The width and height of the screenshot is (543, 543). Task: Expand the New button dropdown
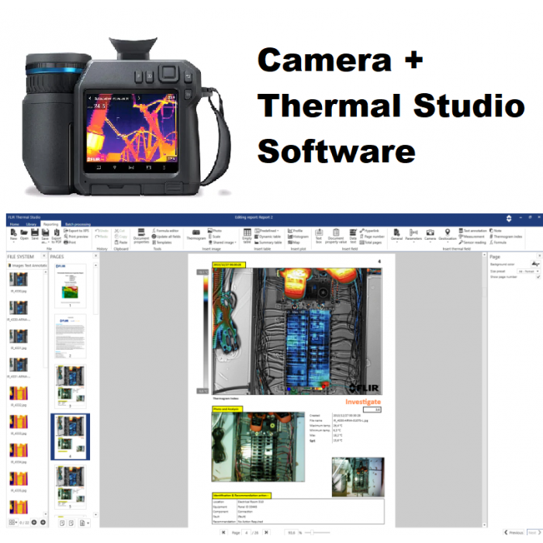13,242
